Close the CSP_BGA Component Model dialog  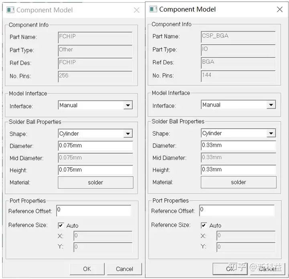(280, 9)
